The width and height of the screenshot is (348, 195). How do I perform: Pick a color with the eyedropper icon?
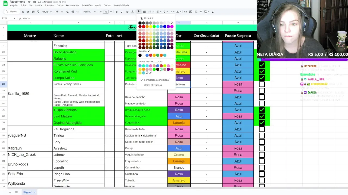[150, 73]
